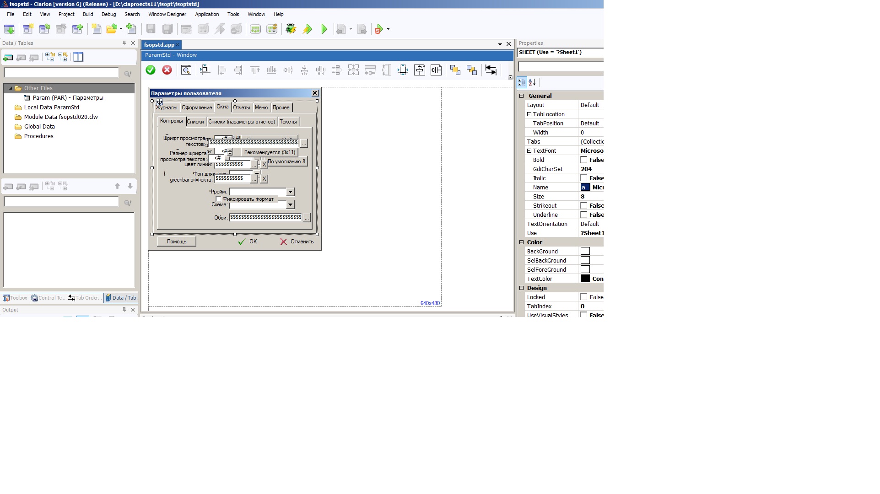Click the bug debug icon
Viewport: 880px width, 494px height.
(291, 29)
